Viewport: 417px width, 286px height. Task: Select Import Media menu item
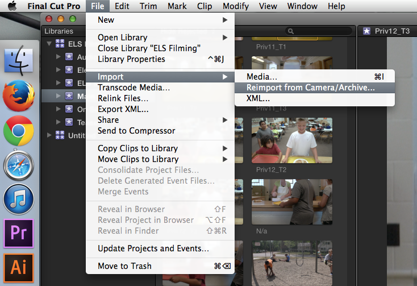pos(262,77)
